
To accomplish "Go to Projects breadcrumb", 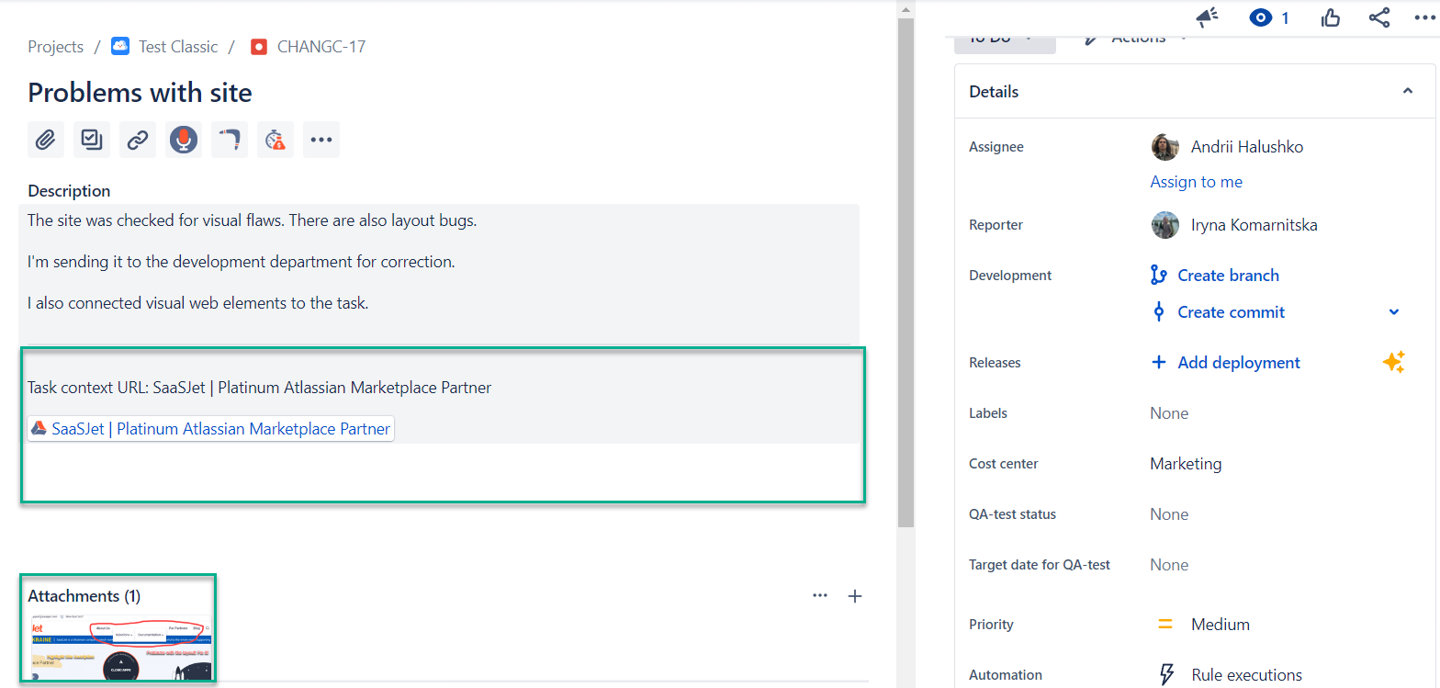I will pos(55,47).
